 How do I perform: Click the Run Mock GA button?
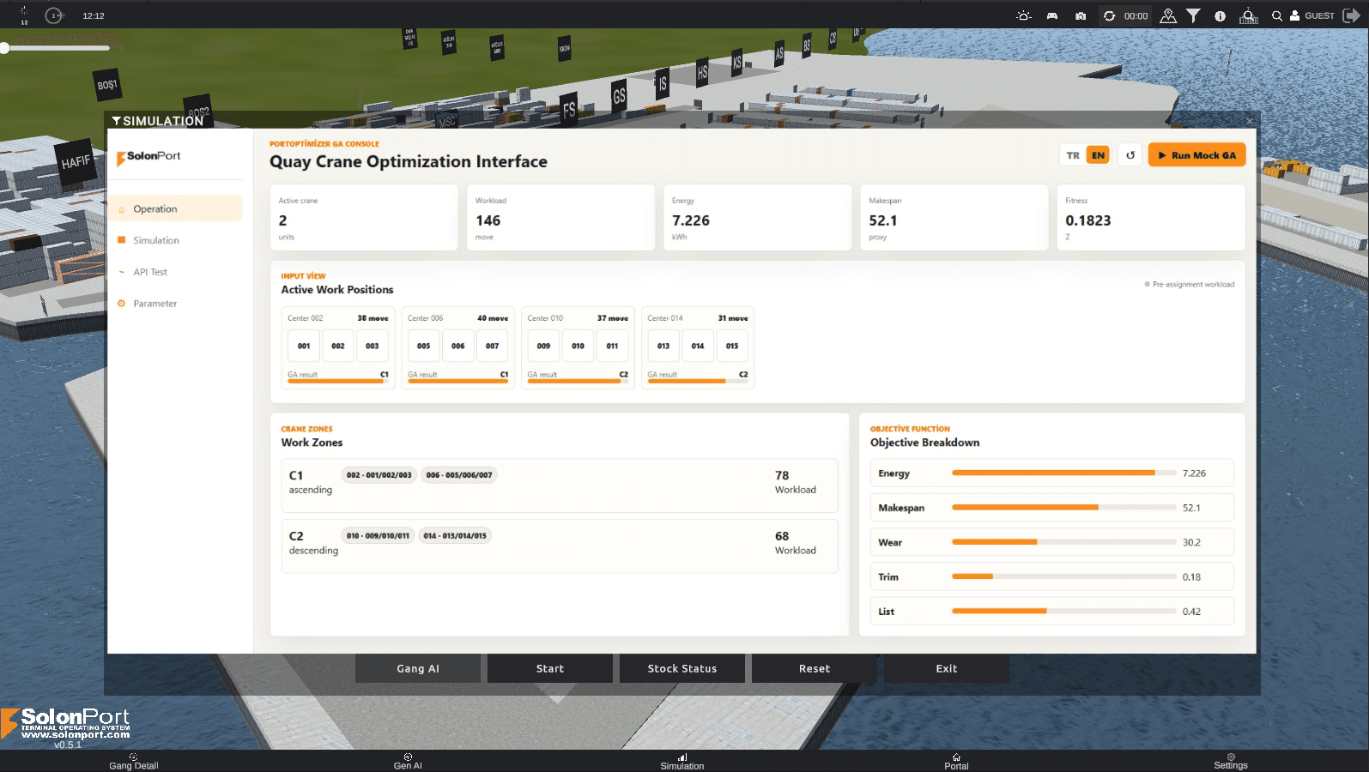coord(1196,155)
